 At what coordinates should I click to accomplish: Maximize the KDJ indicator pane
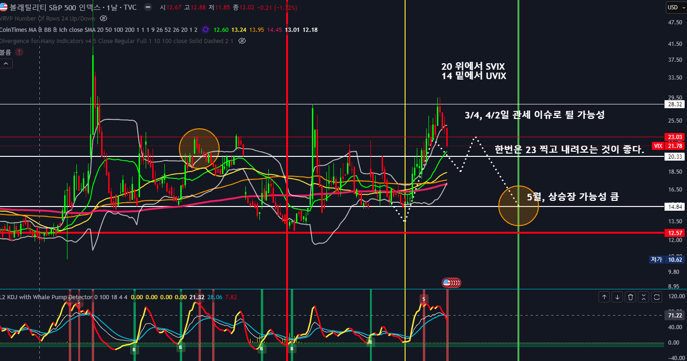point(657,297)
